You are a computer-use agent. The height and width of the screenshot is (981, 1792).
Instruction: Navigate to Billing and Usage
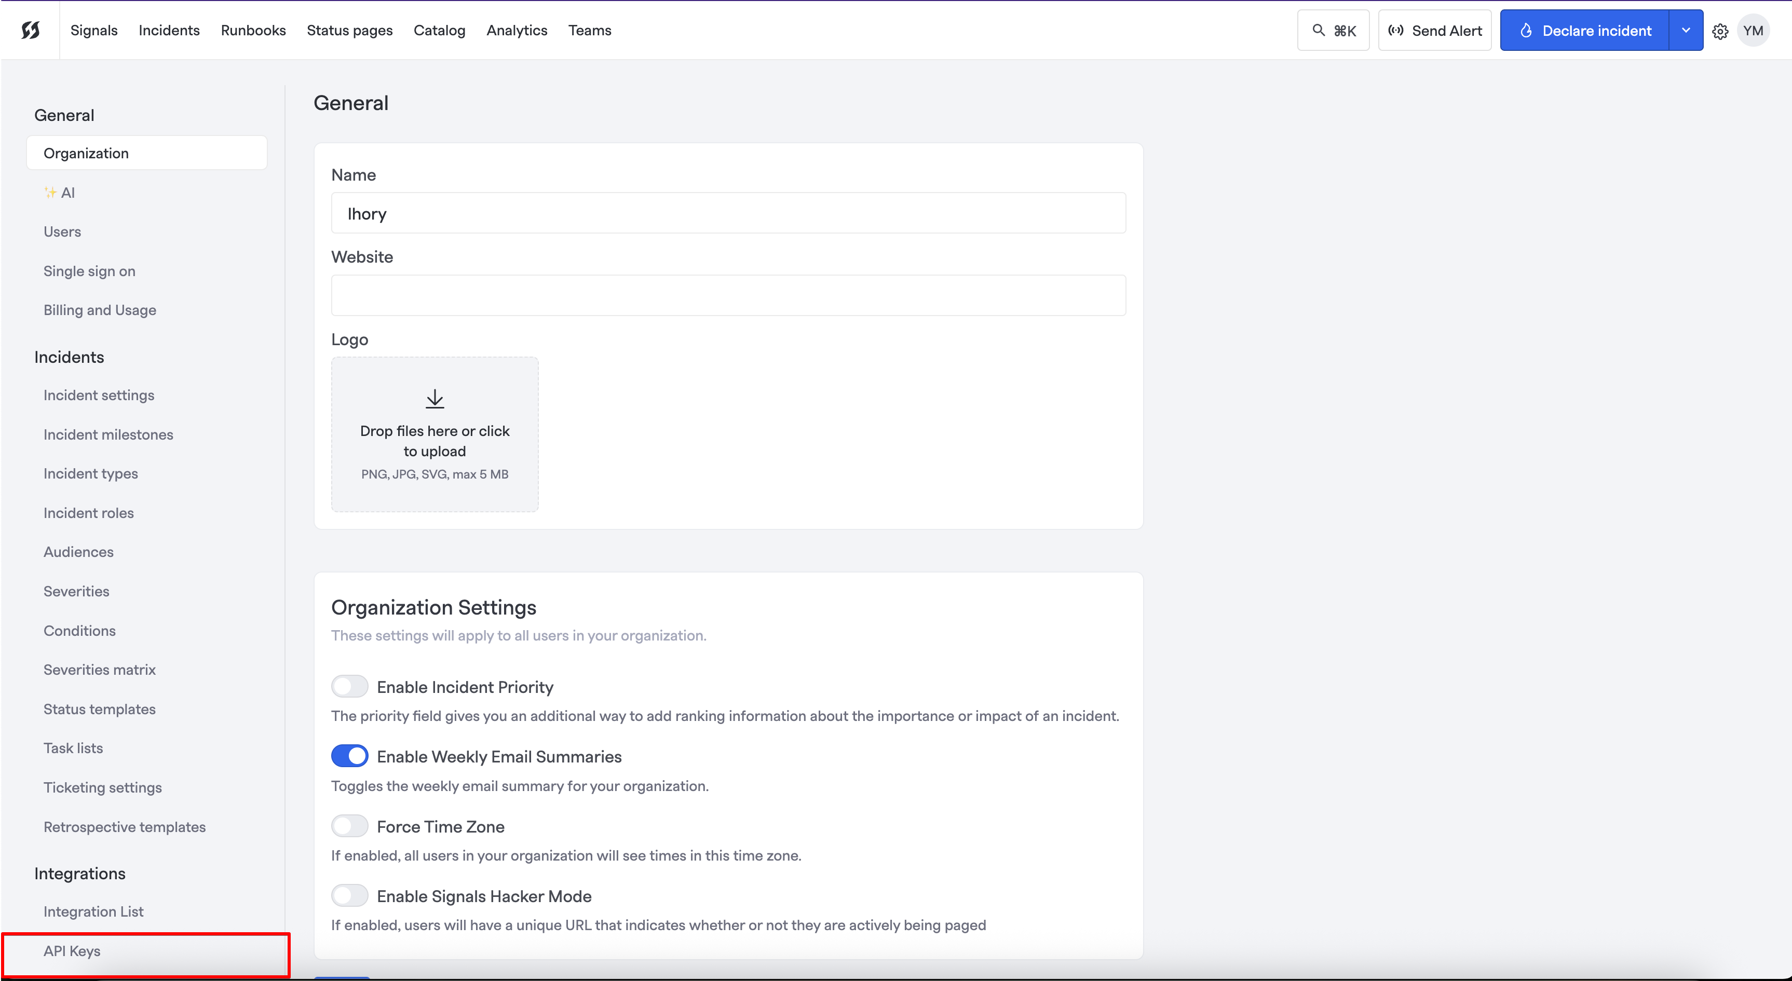coord(100,310)
